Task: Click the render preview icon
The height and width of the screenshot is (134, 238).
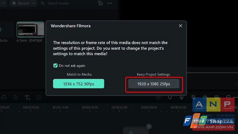Action: (158, 97)
